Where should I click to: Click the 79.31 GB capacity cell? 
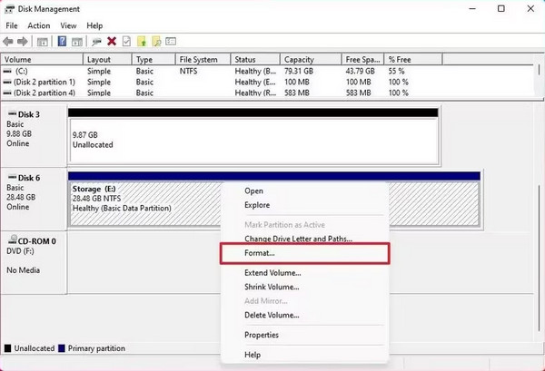299,71
